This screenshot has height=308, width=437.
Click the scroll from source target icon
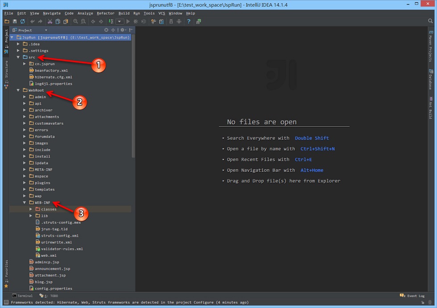(x=106, y=30)
